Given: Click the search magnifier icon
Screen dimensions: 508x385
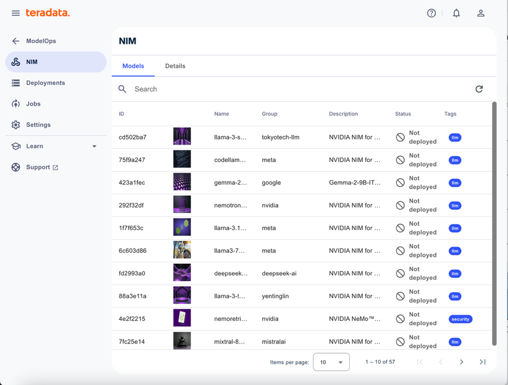Looking at the screenshot, I should pyautogui.click(x=122, y=89).
